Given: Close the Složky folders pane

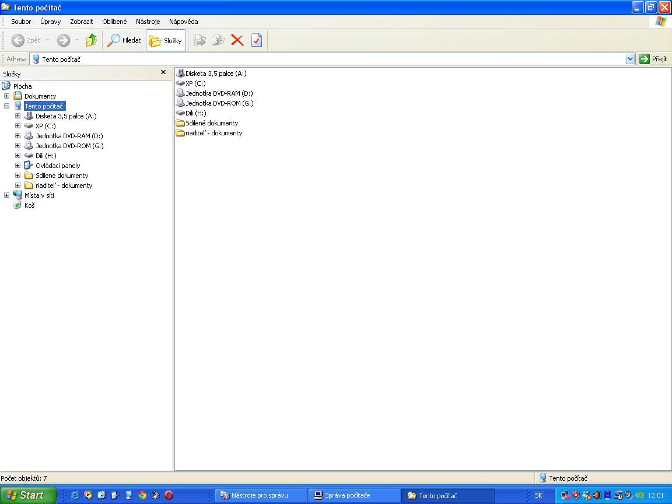Looking at the screenshot, I should 163,72.
